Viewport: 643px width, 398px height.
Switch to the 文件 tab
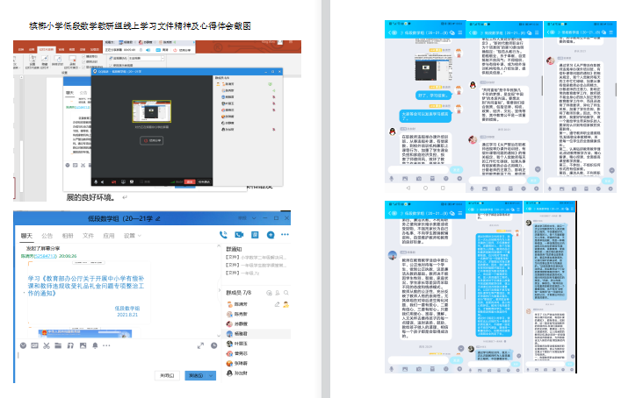coord(90,236)
